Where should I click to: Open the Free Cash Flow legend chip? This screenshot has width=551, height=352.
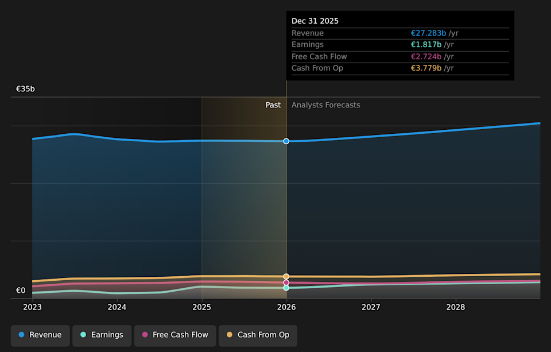[x=174, y=335]
